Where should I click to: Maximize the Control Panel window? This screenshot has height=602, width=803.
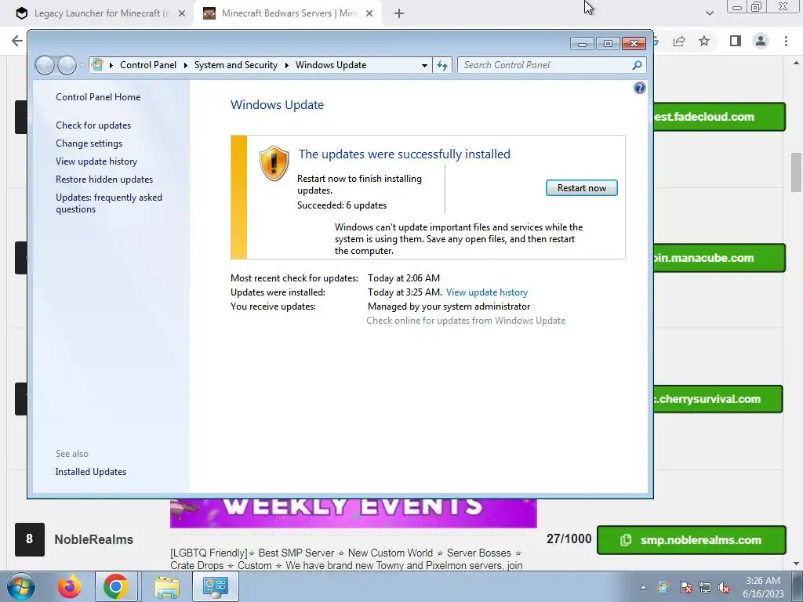[608, 44]
